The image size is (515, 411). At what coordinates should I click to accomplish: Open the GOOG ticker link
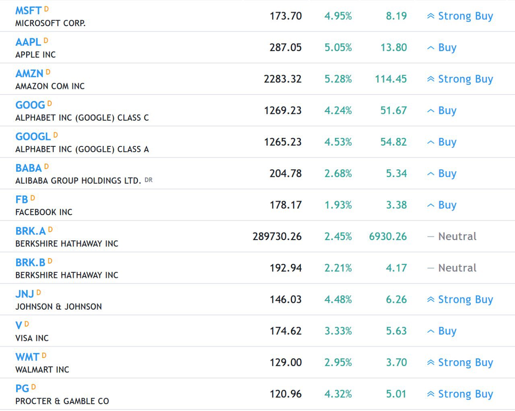click(30, 105)
